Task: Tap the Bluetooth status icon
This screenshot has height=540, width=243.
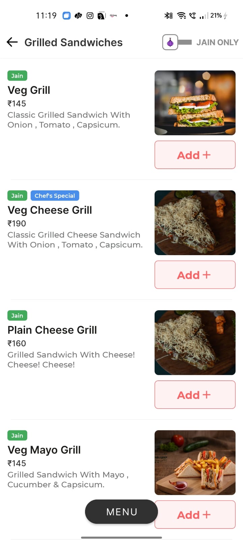Action: [x=168, y=16]
